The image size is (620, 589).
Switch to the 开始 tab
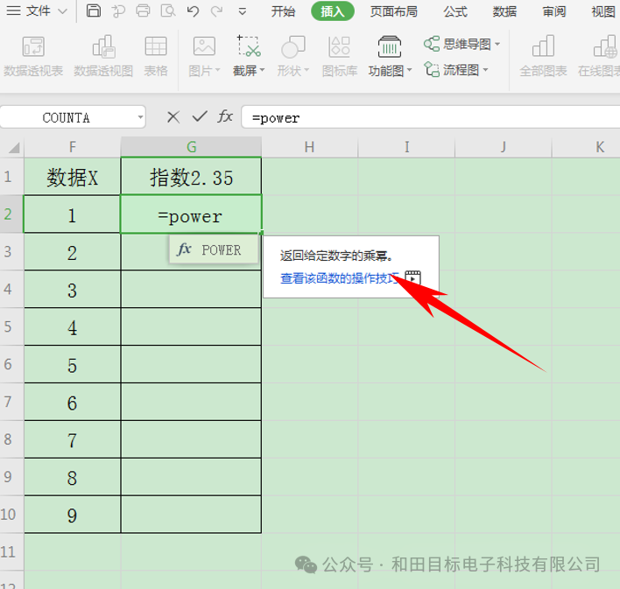tap(283, 11)
